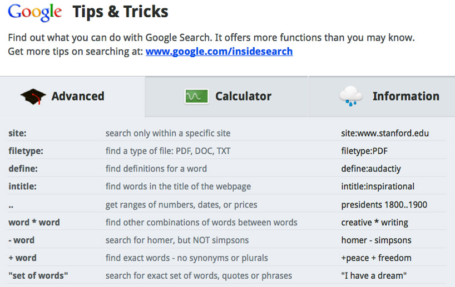
Task: Switch to the Advanced tab
Action: click(x=77, y=97)
